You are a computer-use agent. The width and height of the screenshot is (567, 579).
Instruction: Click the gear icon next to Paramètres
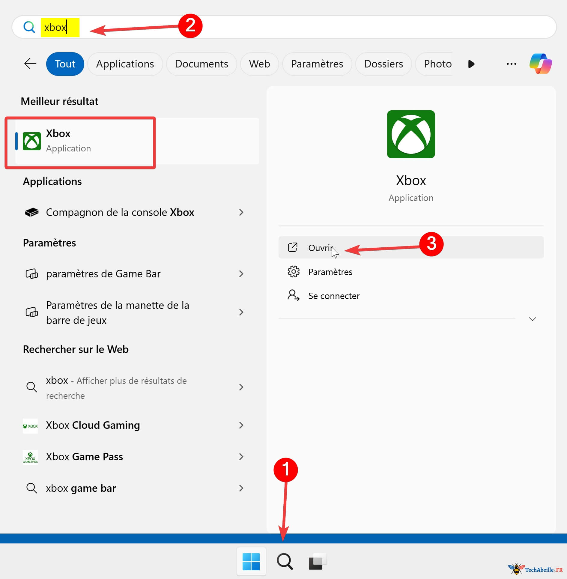point(293,271)
